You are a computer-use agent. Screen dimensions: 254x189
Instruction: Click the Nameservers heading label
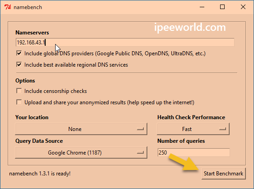[x=32, y=33]
